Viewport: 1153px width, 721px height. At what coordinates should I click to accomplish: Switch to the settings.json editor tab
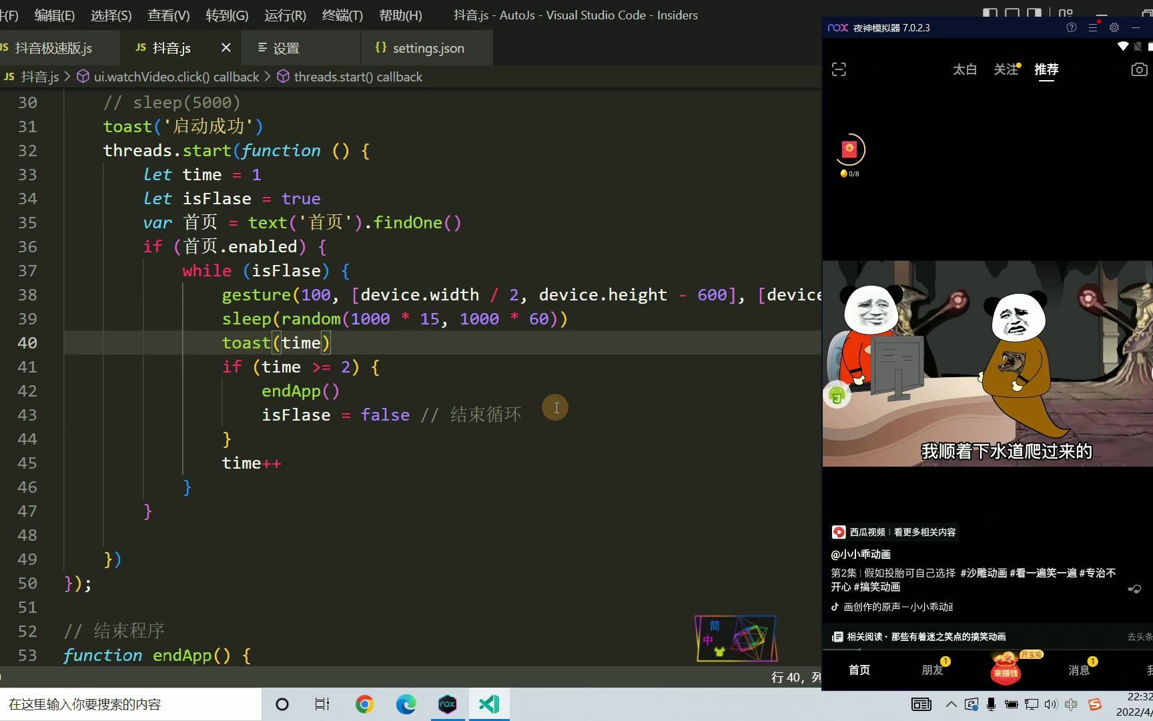coord(427,48)
